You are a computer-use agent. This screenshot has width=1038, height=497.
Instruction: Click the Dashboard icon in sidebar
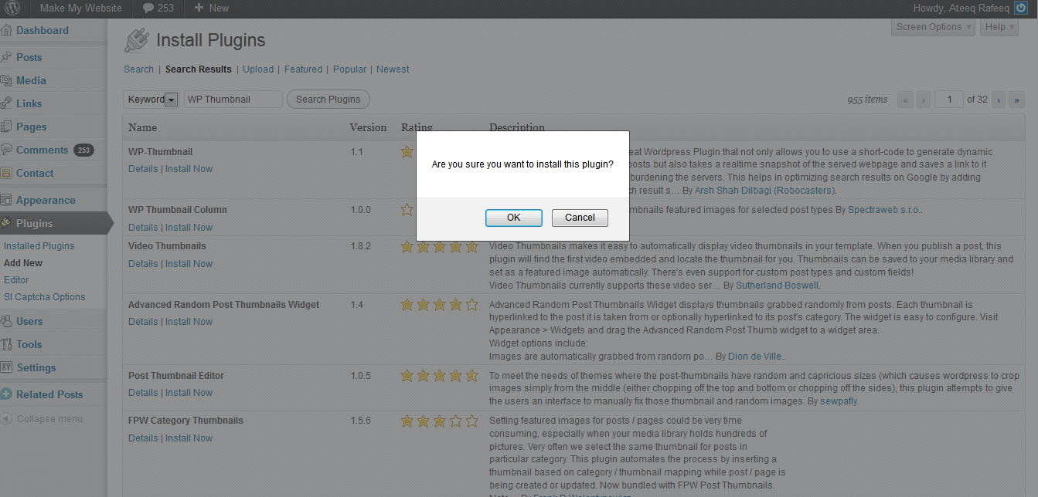click(x=7, y=31)
